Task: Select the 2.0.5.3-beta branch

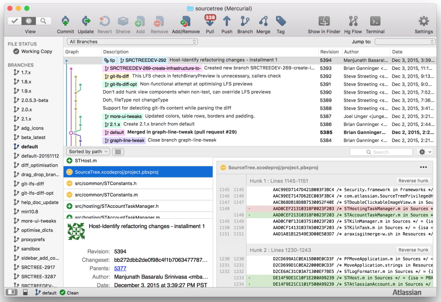Action: [34, 100]
